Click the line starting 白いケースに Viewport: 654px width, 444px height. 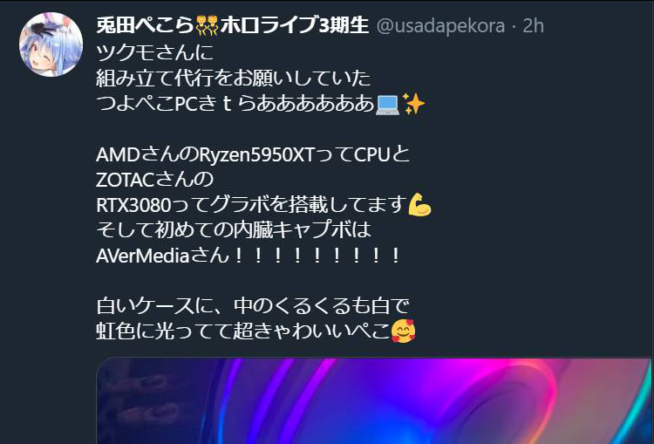coord(253,306)
